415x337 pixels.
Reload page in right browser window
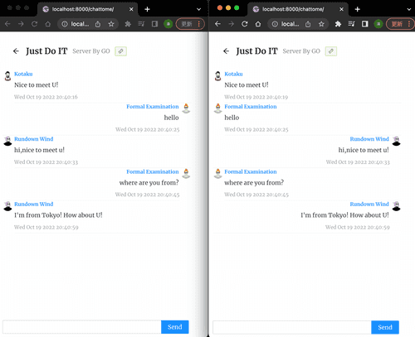coord(245,24)
